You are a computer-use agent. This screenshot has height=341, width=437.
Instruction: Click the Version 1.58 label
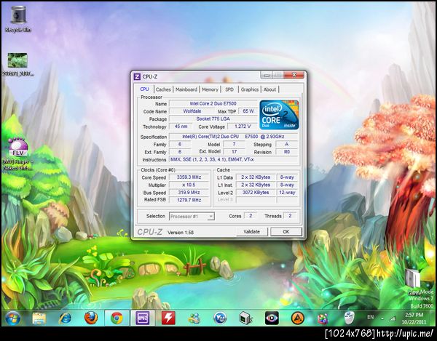point(181,233)
